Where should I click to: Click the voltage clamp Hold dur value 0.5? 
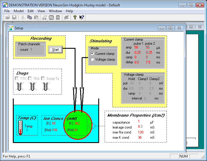click(131, 88)
